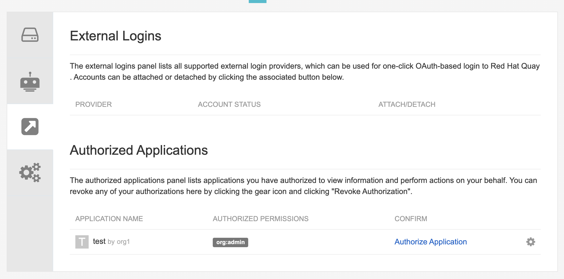The image size is (564, 279).
Task: Select the "test" application name
Action: [99, 241]
